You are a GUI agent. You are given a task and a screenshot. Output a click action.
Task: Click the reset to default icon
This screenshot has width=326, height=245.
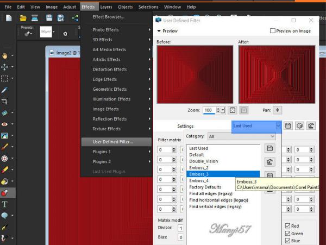pyautogui.click(x=311, y=125)
